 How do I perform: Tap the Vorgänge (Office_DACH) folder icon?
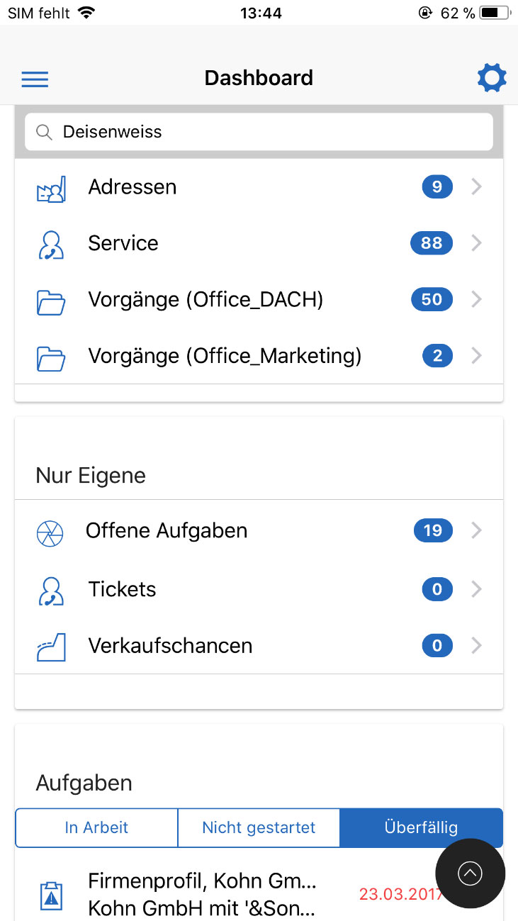pyautogui.click(x=50, y=301)
